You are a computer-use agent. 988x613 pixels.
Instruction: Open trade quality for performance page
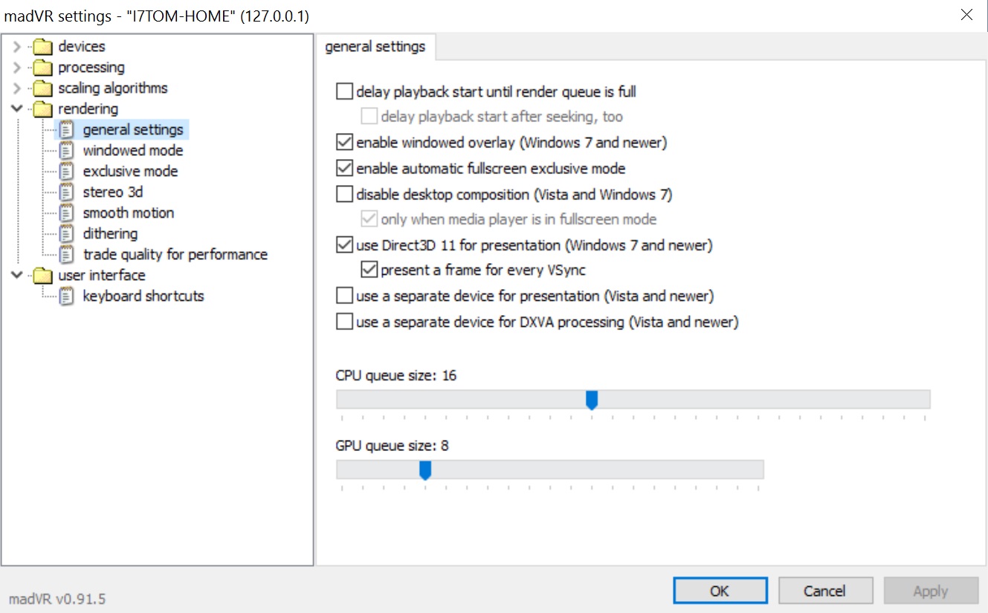(175, 255)
